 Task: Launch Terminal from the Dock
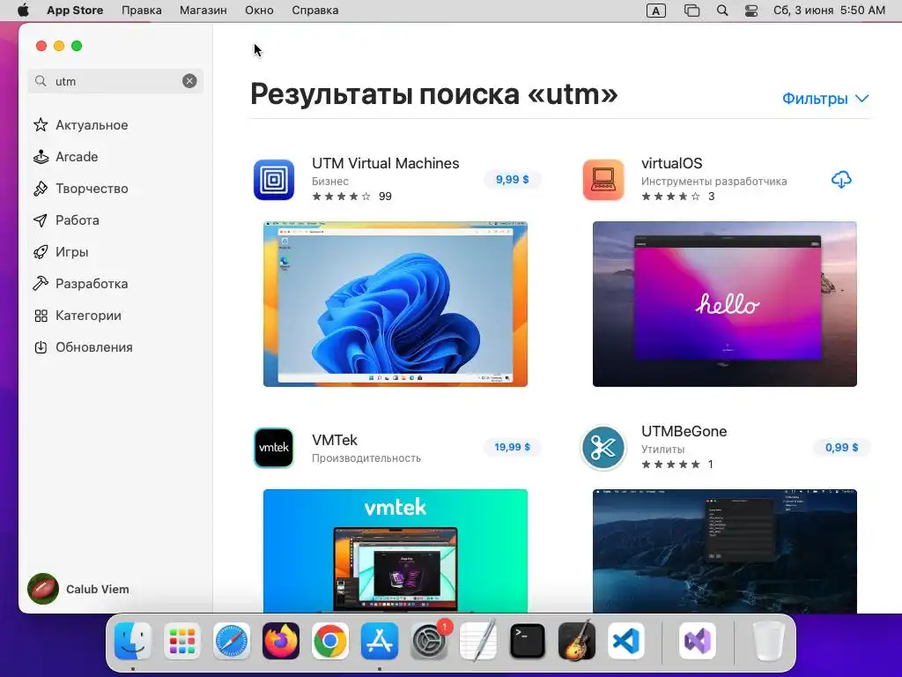(528, 641)
